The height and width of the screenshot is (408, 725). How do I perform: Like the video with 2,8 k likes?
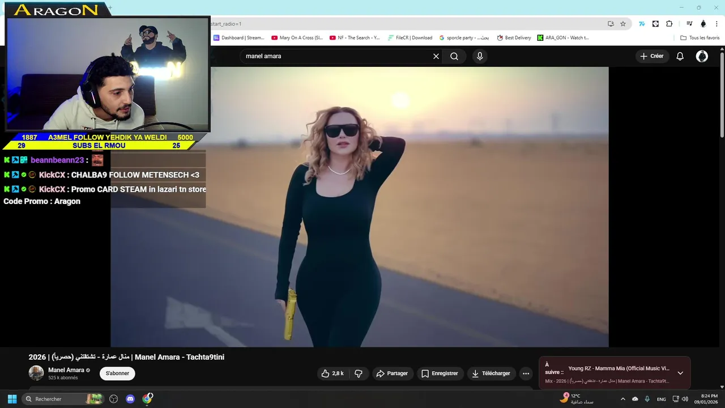[x=333, y=373]
